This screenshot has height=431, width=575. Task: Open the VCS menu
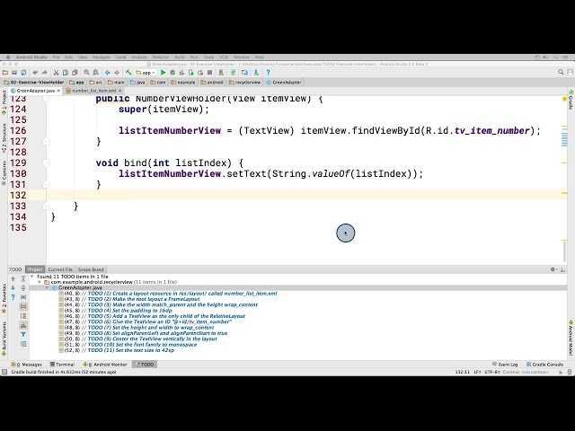[224, 57]
